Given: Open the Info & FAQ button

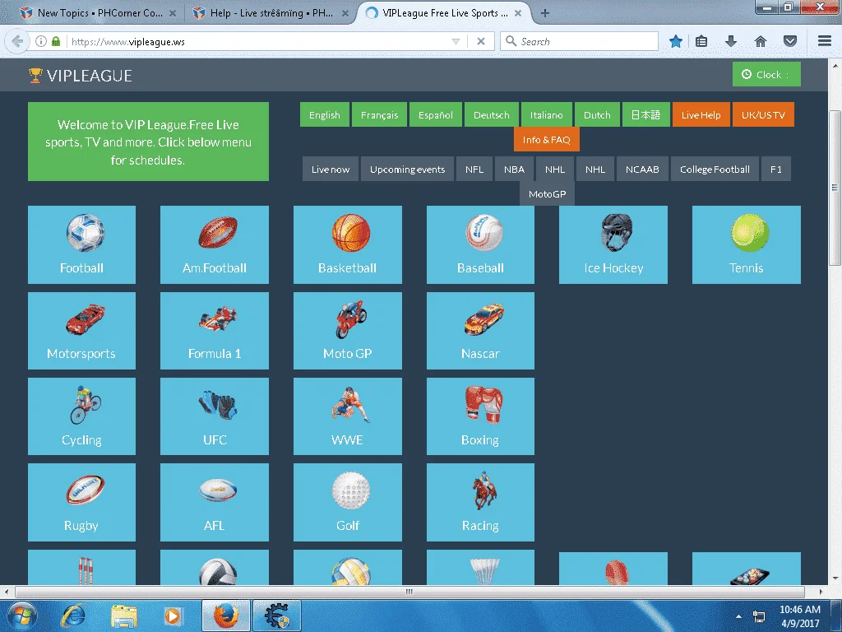Looking at the screenshot, I should pyautogui.click(x=547, y=140).
